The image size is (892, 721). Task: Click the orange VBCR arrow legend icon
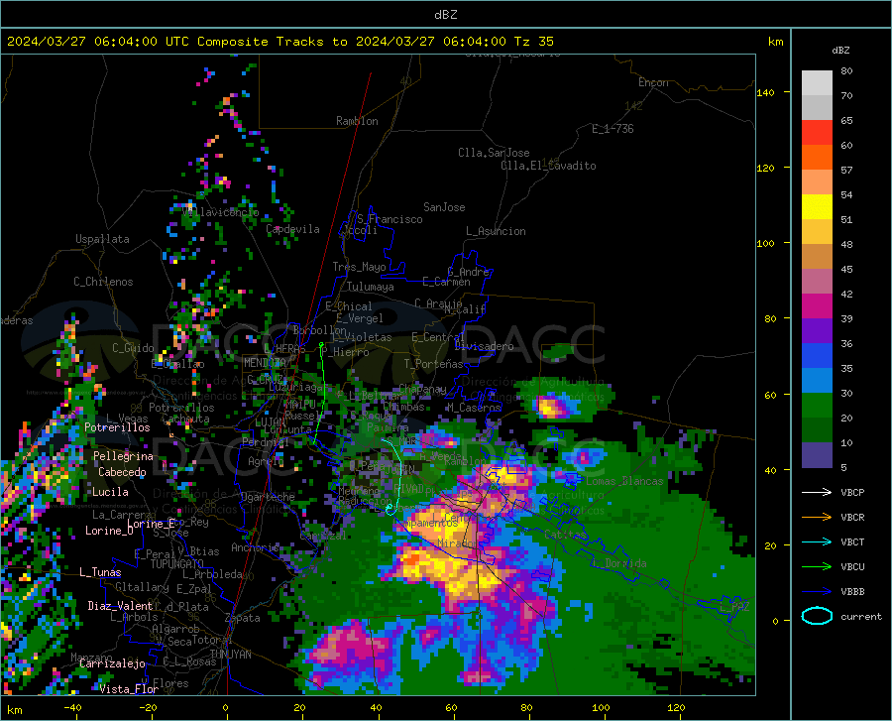point(817,518)
